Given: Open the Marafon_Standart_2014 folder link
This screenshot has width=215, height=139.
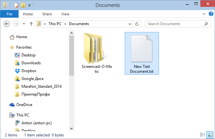Looking at the screenshot, I should point(42,86).
